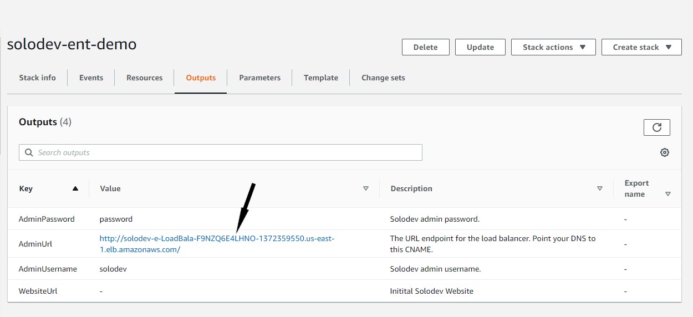View the Template tab

click(321, 78)
